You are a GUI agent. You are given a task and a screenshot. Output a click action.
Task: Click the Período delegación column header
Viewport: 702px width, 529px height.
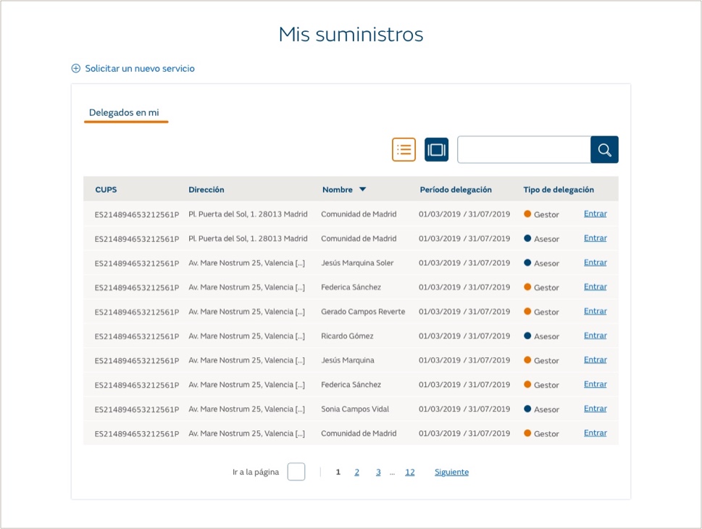[456, 189]
